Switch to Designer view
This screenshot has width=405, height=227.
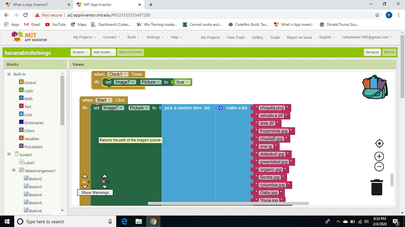click(372, 52)
